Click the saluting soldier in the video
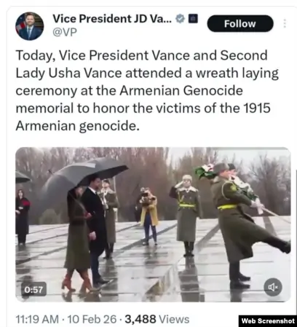 coord(186,215)
